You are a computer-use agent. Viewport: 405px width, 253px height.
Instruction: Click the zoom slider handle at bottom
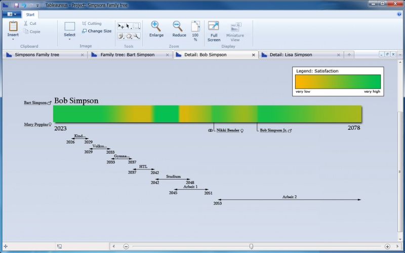tap(251, 246)
